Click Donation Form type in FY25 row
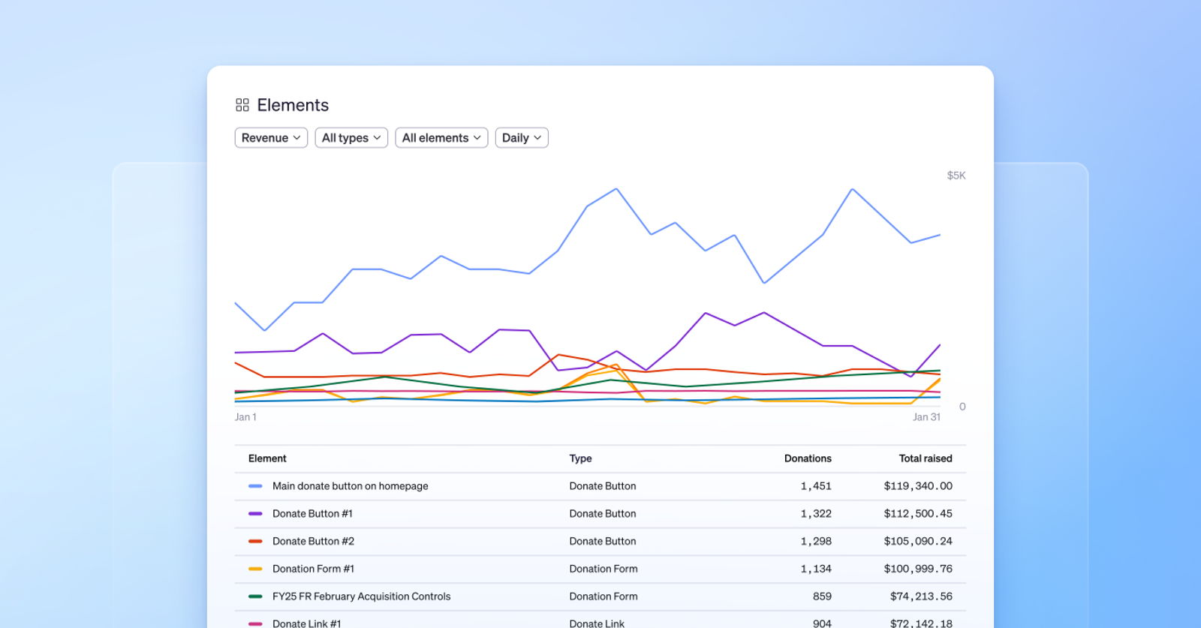This screenshot has width=1201, height=628. tap(604, 596)
